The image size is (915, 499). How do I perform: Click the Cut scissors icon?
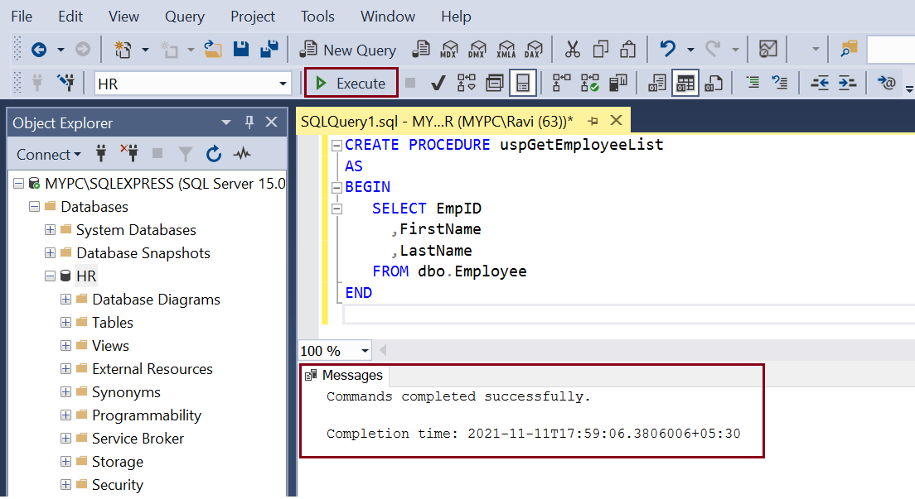(572, 50)
